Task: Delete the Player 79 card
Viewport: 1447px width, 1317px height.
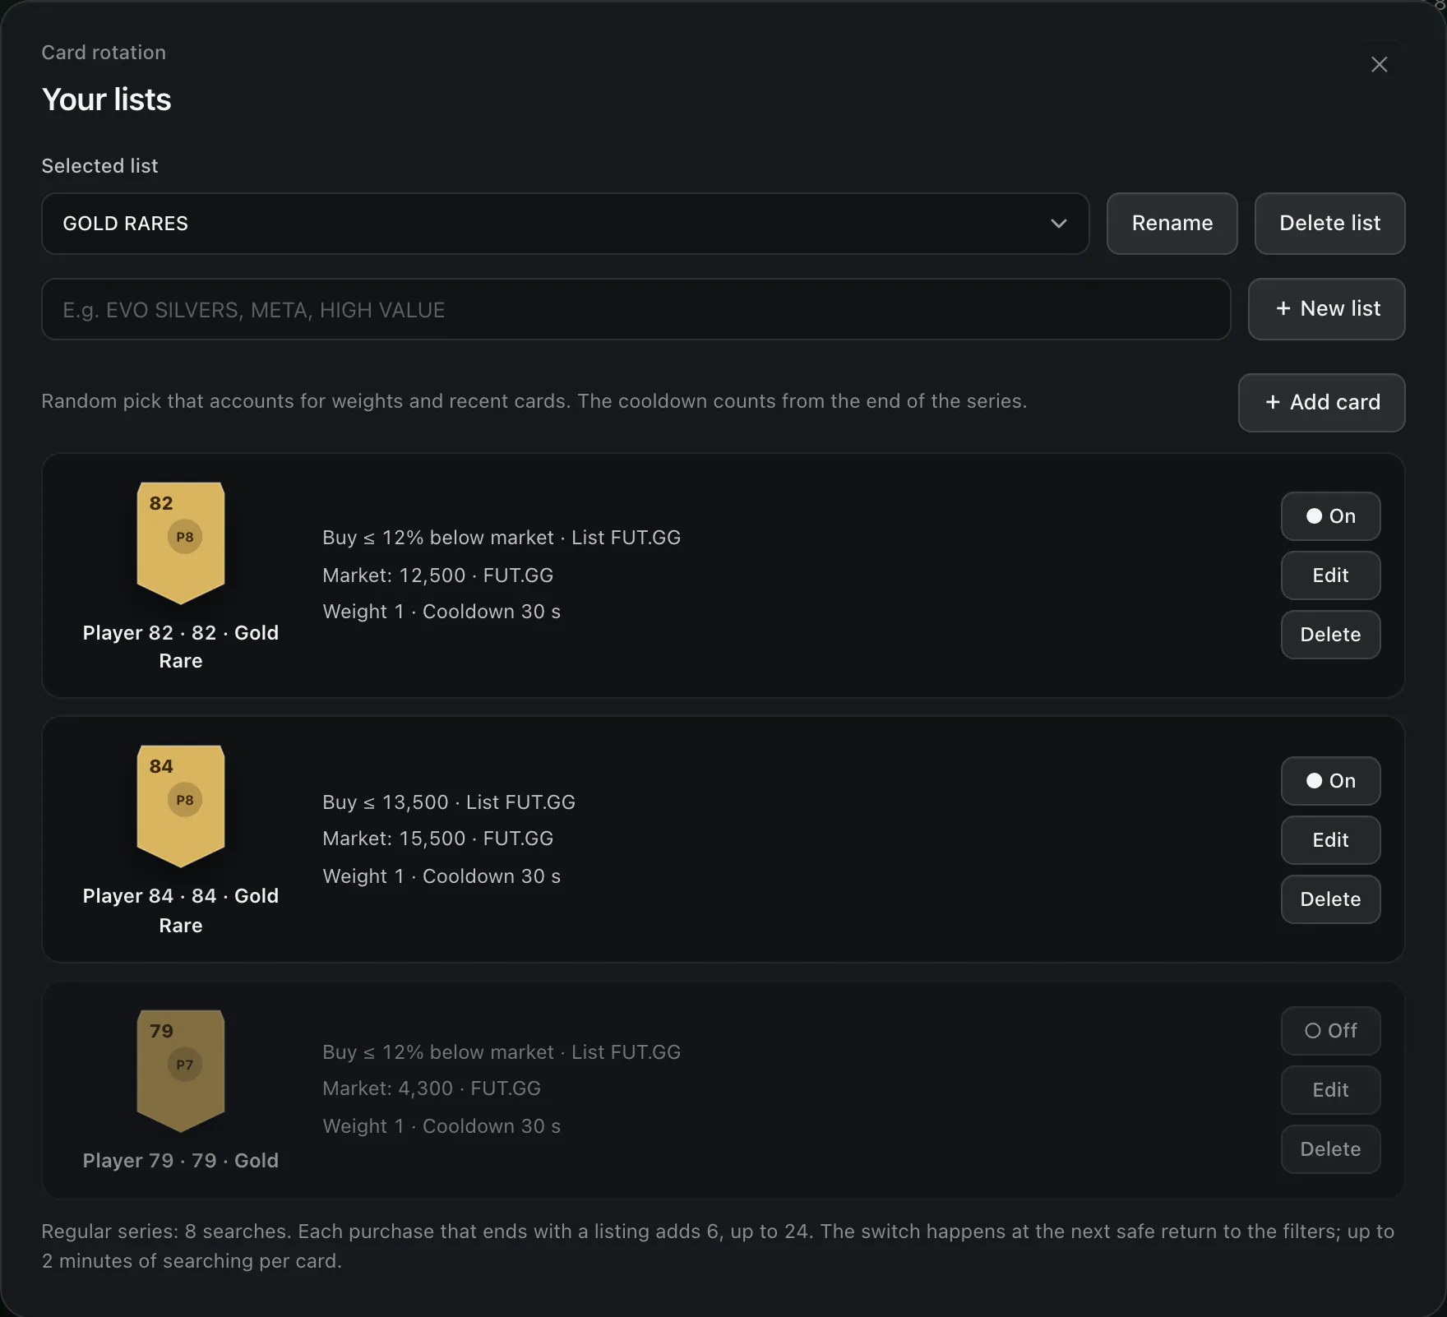Action: (x=1330, y=1149)
